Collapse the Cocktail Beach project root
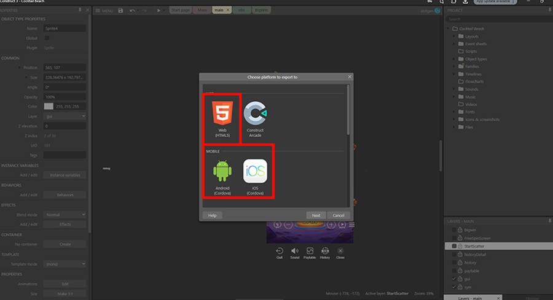553x300 pixels. [449, 28]
